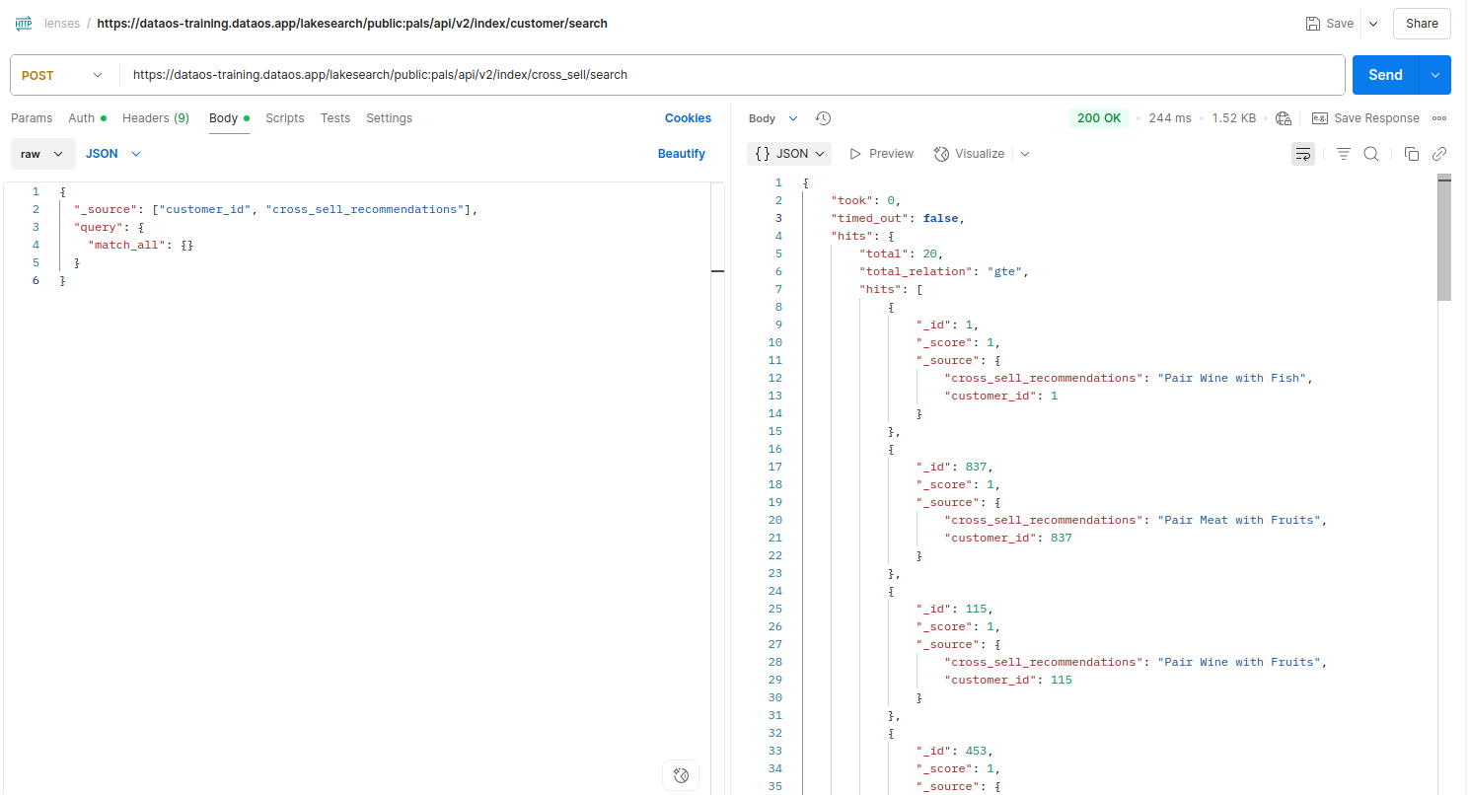Viewport: 1469px width, 795px height.
Task: Click the request title with customer/search URL
Action: 352,23
